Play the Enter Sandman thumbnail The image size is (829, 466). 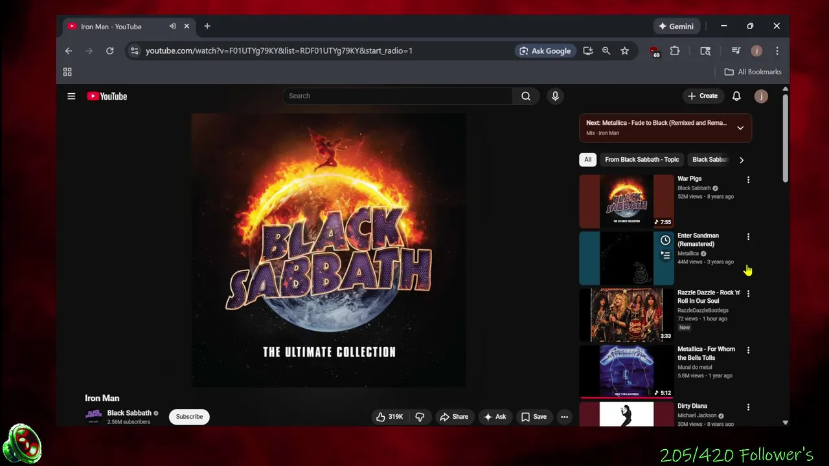[626, 258]
